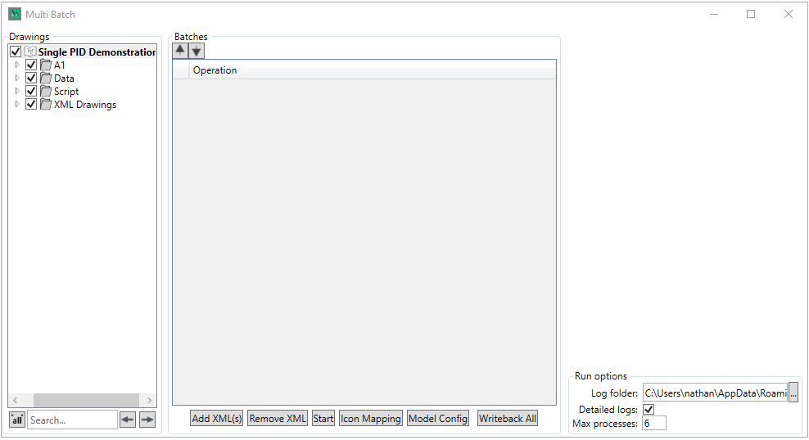Click the Multi Batch app icon in title bar
This screenshot has height=440, width=809.
[15, 14]
